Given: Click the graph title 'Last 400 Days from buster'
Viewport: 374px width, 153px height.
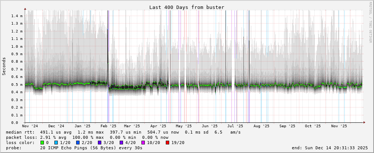Looking at the screenshot, I should [186, 7].
